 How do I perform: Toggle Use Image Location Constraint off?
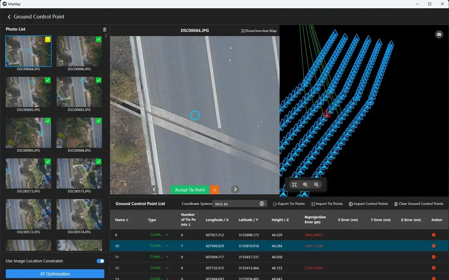pos(100,261)
